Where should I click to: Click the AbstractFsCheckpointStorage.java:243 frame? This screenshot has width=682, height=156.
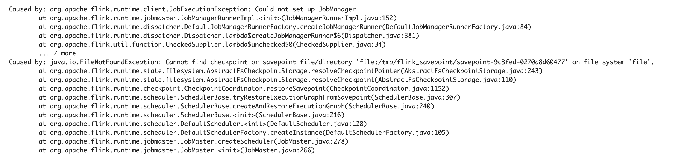tap(290, 71)
